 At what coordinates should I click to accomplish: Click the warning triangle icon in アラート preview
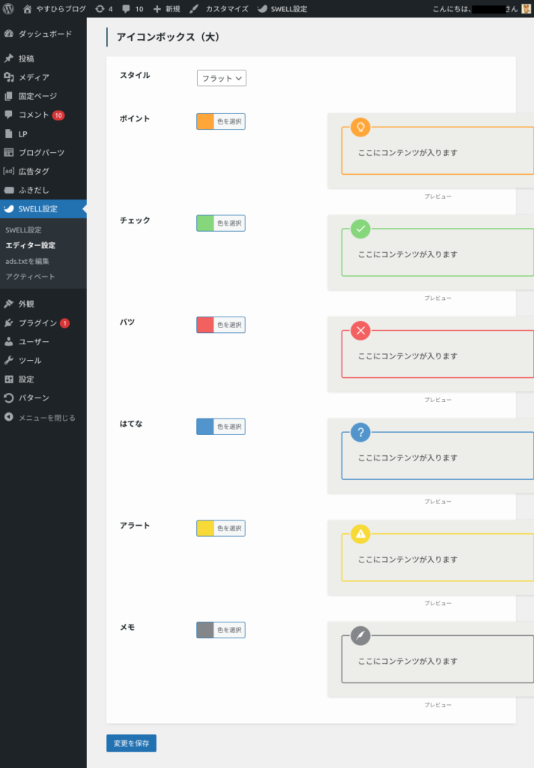[360, 534]
